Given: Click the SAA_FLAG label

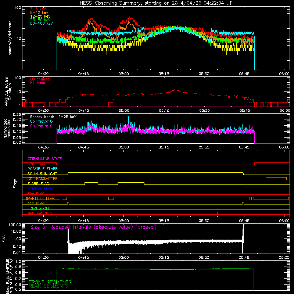Looking at the screenshot, I should pos(36,193).
